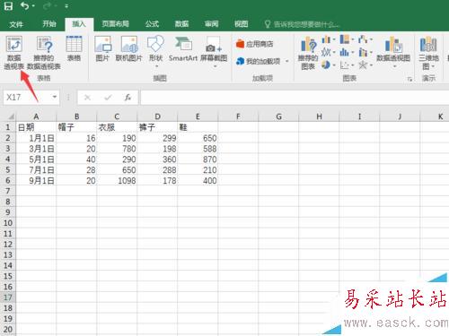The width and height of the screenshot is (449, 336).
Task: Take a Screenshot (屏幕截图)
Action: [214, 51]
